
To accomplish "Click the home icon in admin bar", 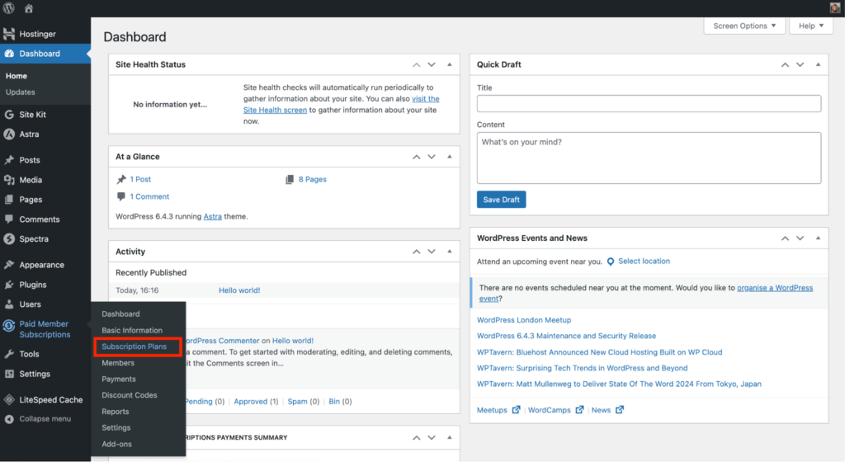I will [x=29, y=8].
